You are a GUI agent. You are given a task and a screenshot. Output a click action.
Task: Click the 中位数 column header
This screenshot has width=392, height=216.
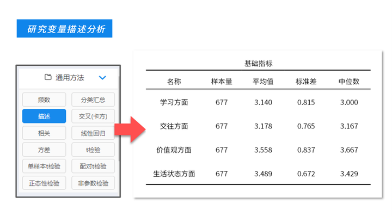tap(349, 82)
